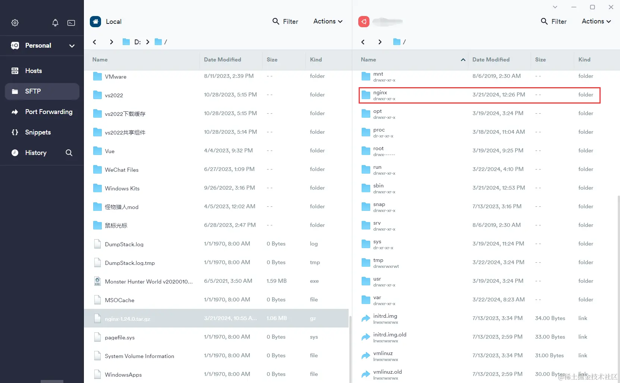Open window options chevron in title bar

click(x=555, y=7)
